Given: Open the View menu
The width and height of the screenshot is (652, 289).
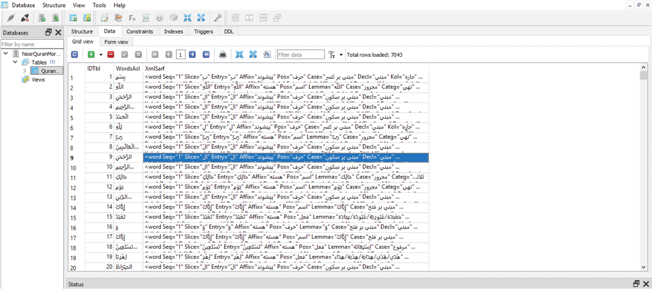Looking at the screenshot, I should coord(79,5).
